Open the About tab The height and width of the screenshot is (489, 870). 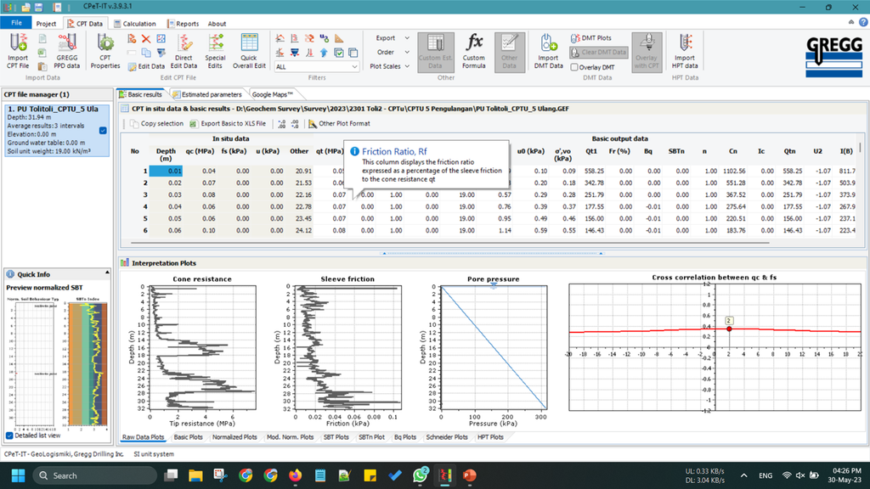point(217,23)
